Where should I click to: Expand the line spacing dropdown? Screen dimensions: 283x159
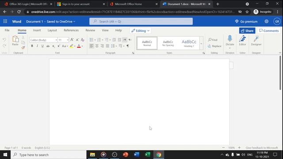(x=116, y=46)
